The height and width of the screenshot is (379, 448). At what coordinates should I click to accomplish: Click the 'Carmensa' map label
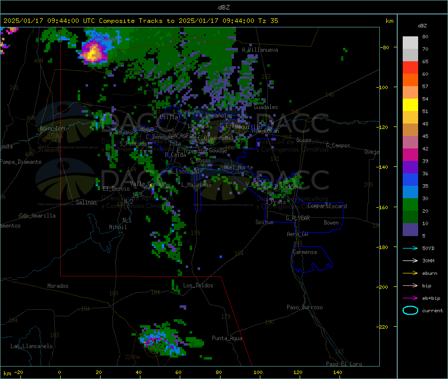[305, 252]
